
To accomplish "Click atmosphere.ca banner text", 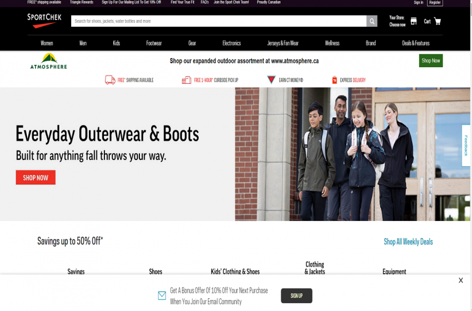I will (x=244, y=61).
